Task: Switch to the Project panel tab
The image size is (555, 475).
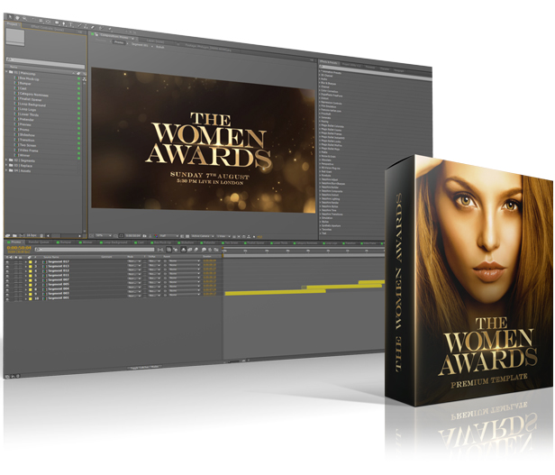Action: (x=12, y=24)
